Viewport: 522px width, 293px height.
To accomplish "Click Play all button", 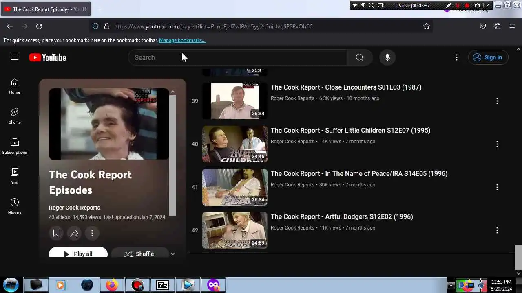I will [78, 253].
